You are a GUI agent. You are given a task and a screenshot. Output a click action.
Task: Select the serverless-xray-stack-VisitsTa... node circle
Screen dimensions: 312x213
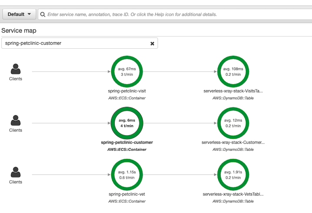[233, 71]
